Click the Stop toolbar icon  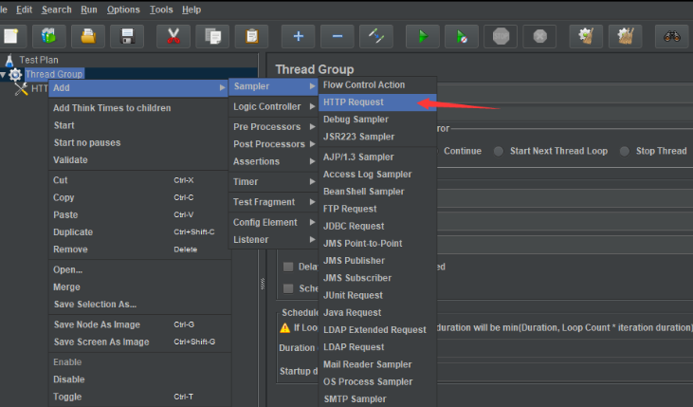coord(501,36)
